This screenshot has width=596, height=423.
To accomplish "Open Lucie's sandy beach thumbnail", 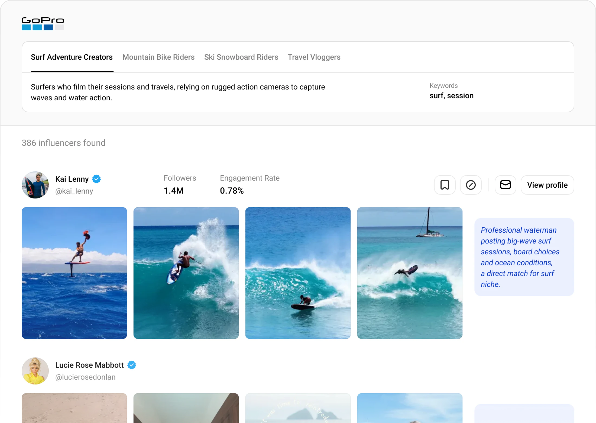I will click(74, 408).
